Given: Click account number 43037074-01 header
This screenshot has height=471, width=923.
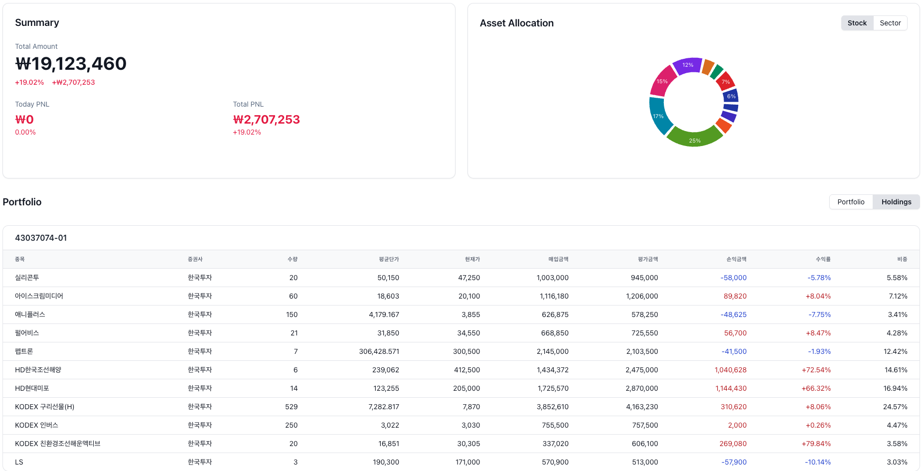Looking at the screenshot, I should click(x=41, y=238).
